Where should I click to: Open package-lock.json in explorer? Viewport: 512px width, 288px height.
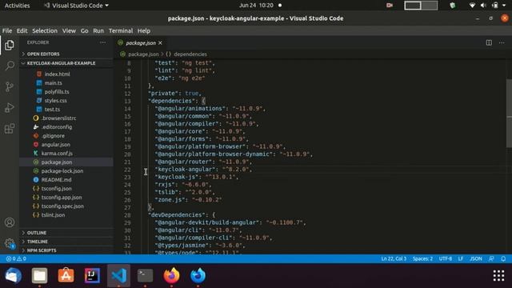(62, 171)
